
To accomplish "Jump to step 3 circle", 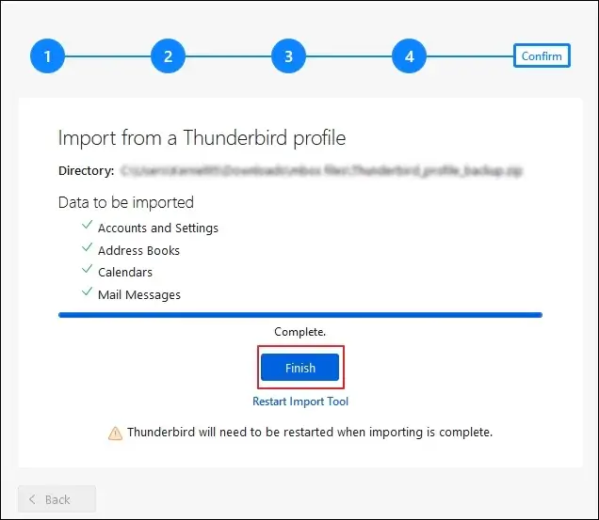I will [x=288, y=56].
